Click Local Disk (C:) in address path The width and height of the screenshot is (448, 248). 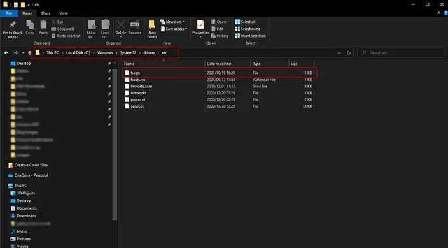click(x=78, y=53)
